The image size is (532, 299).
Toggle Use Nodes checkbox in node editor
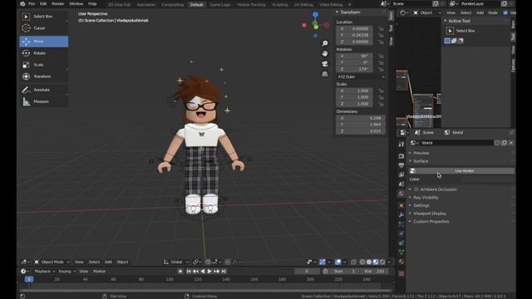pos(505,12)
